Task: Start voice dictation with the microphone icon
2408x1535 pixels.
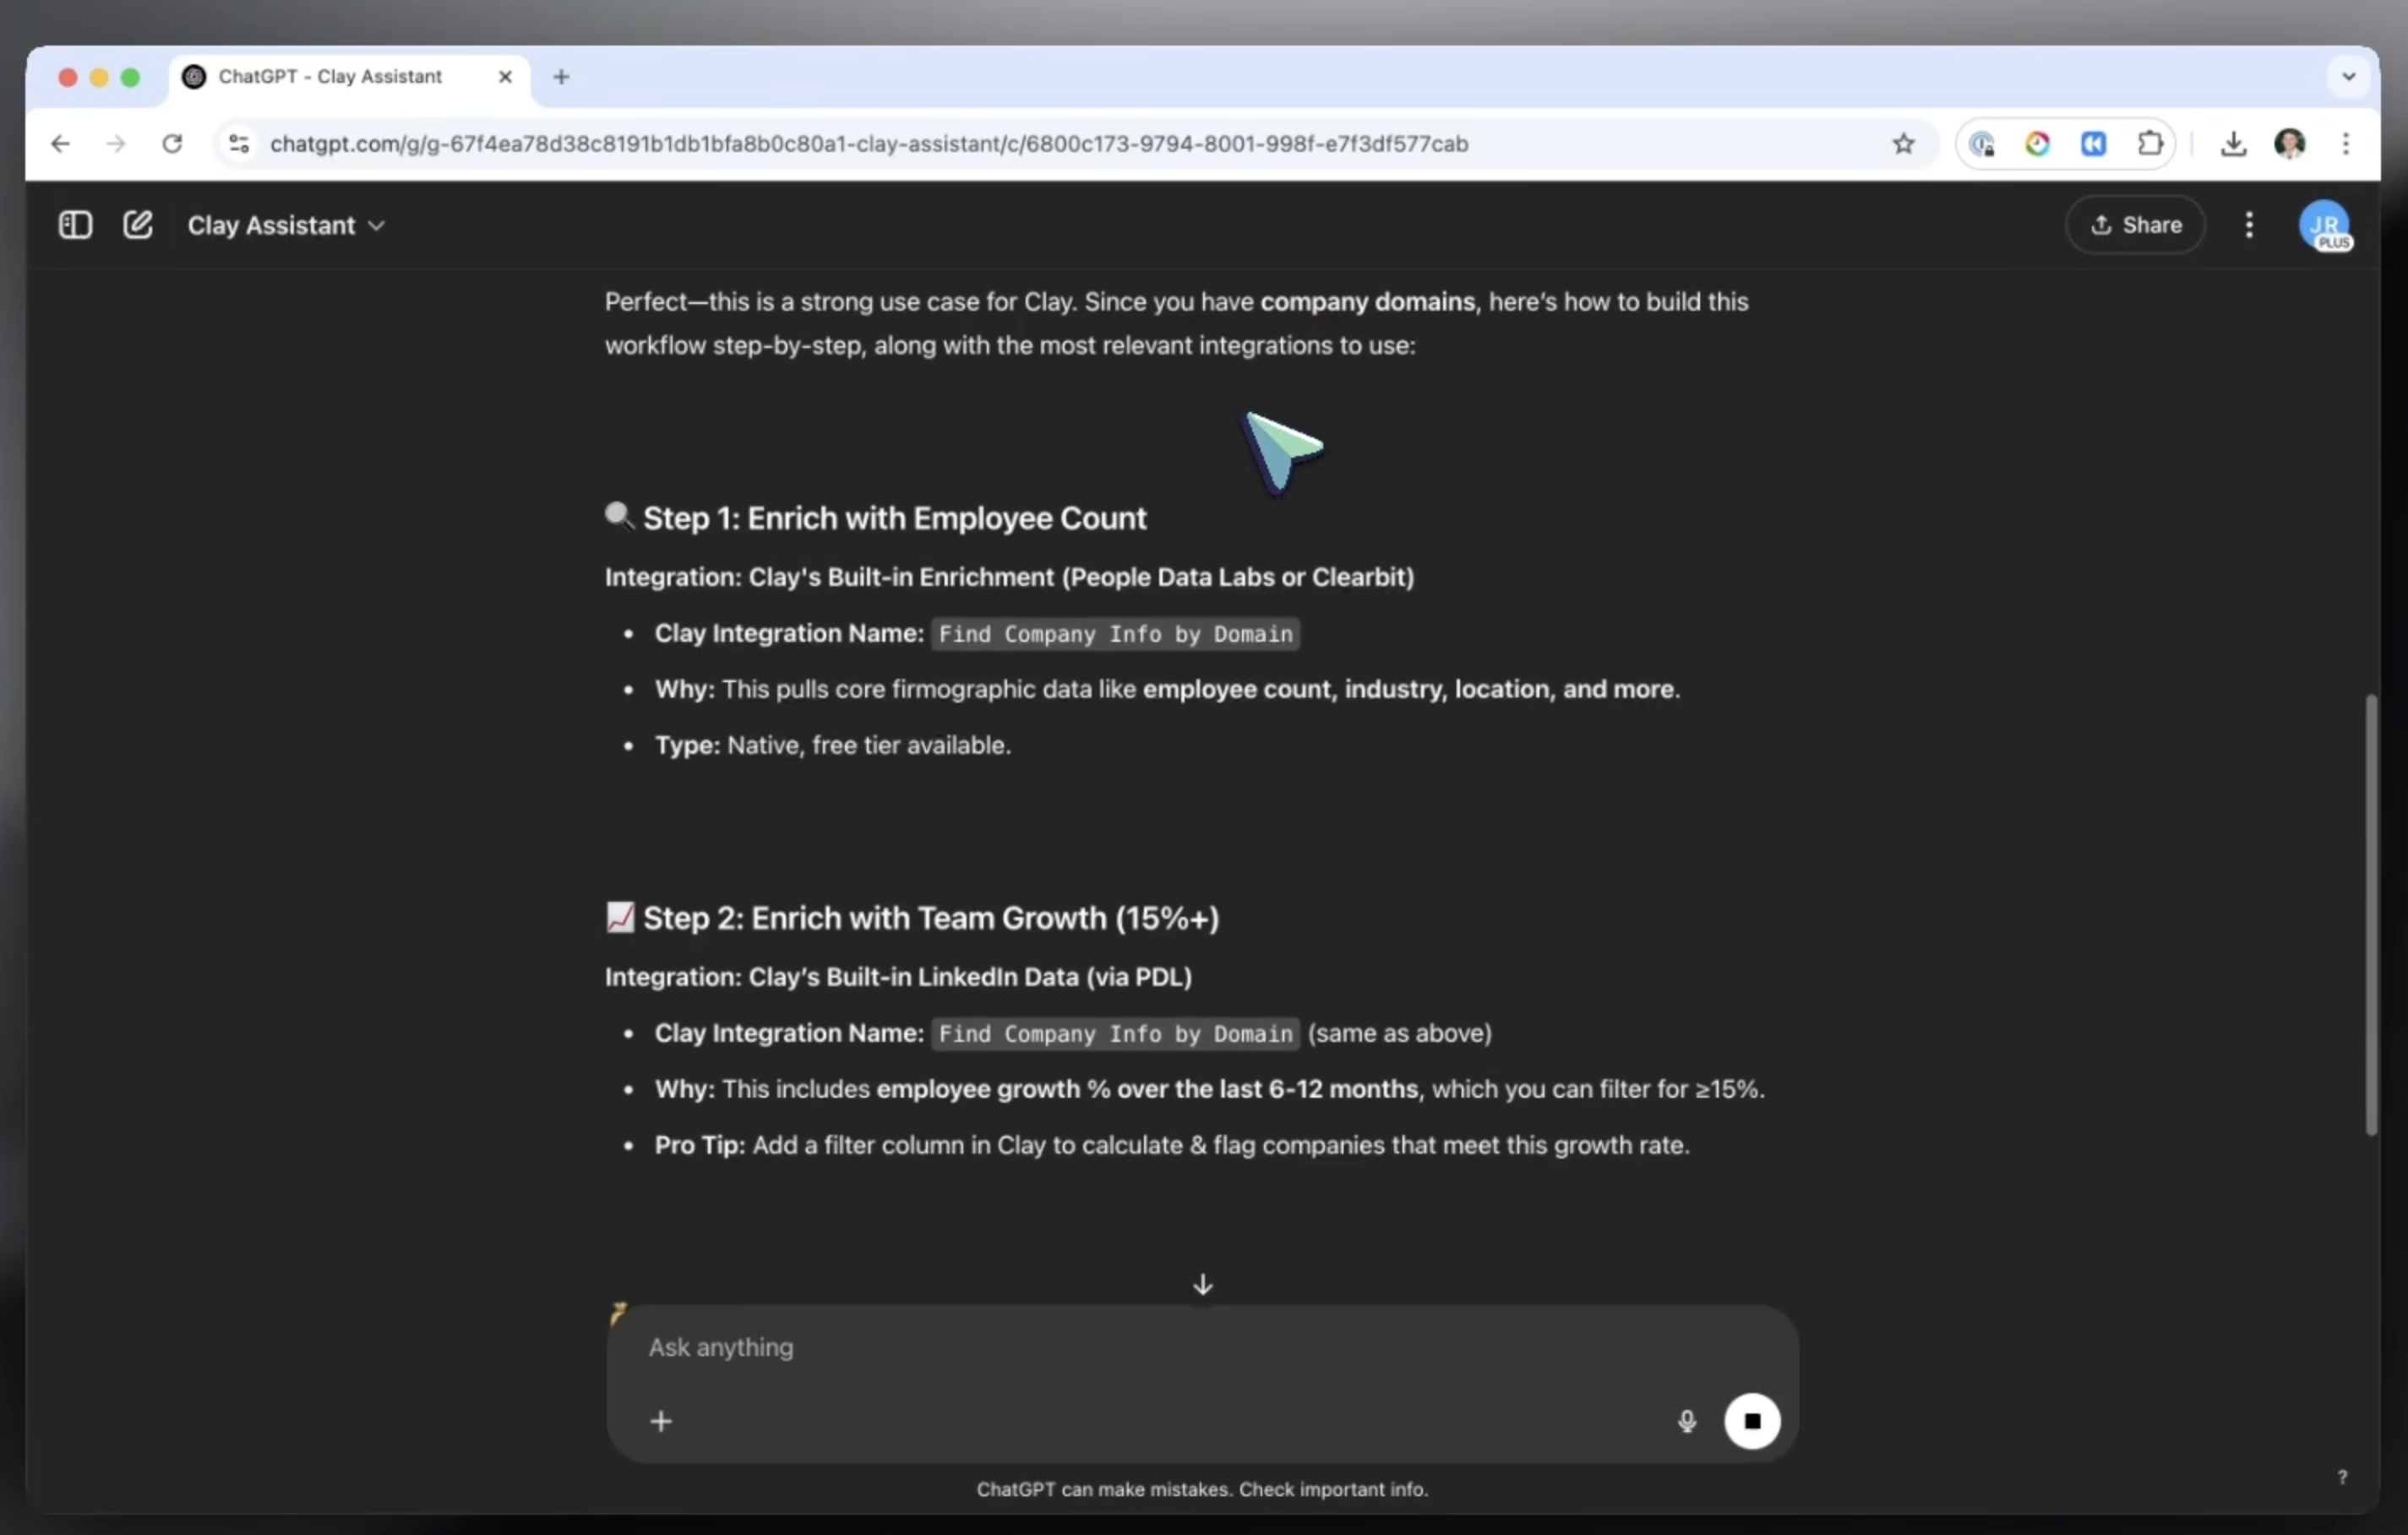Action: click(1687, 1421)
